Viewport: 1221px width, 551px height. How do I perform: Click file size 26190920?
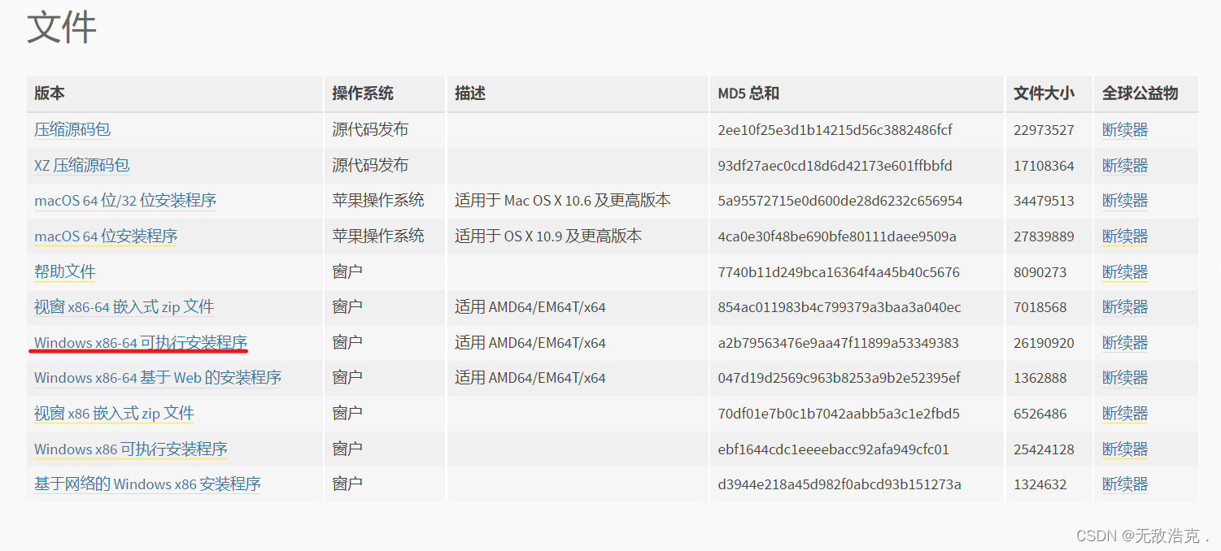1044,343
